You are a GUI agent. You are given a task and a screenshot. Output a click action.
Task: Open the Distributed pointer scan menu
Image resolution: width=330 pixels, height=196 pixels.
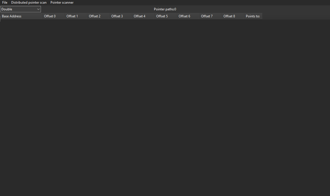(x=29, y=3)
